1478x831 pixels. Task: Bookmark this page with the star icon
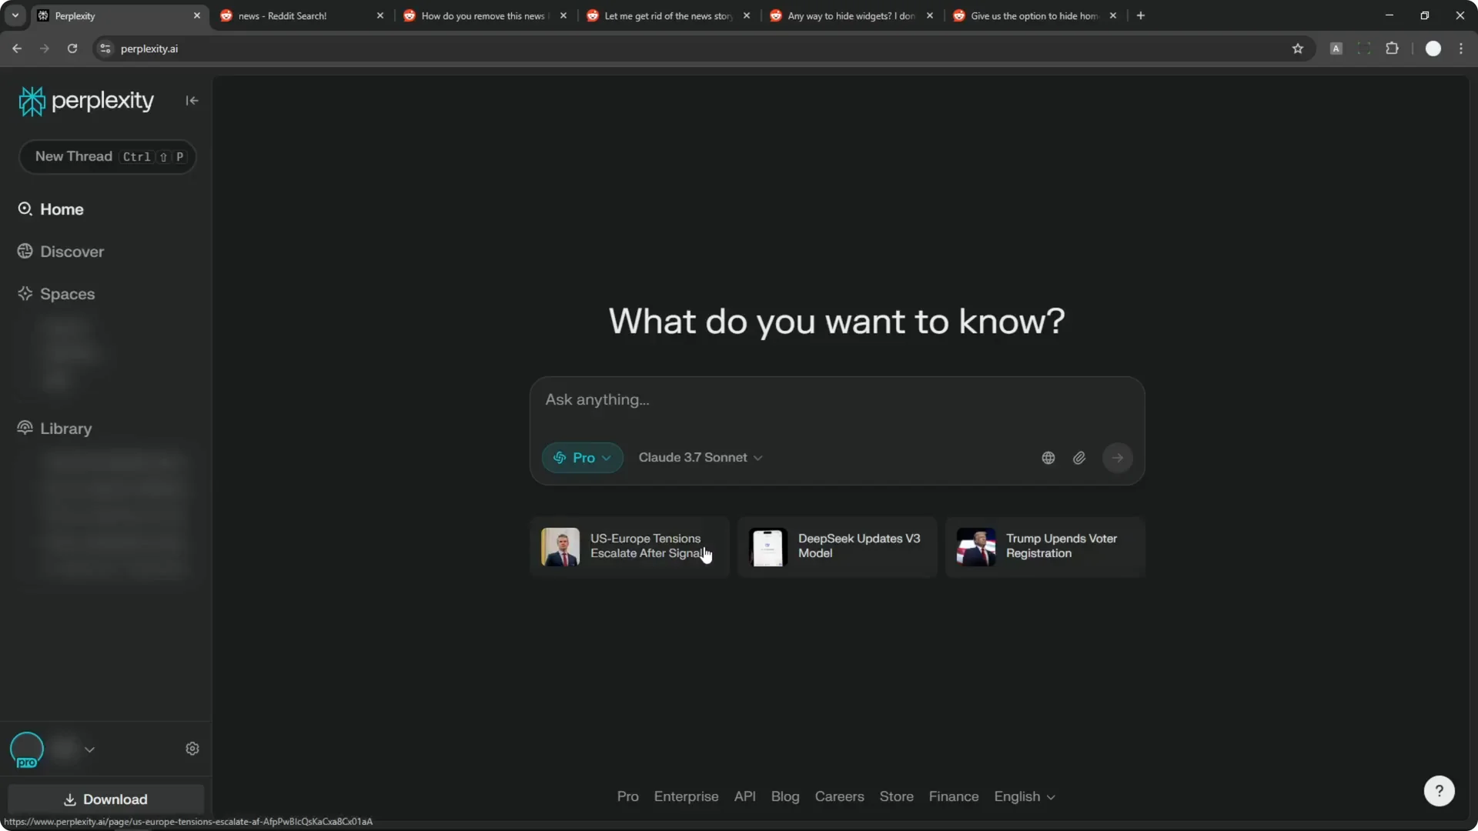coord(1299,48)
